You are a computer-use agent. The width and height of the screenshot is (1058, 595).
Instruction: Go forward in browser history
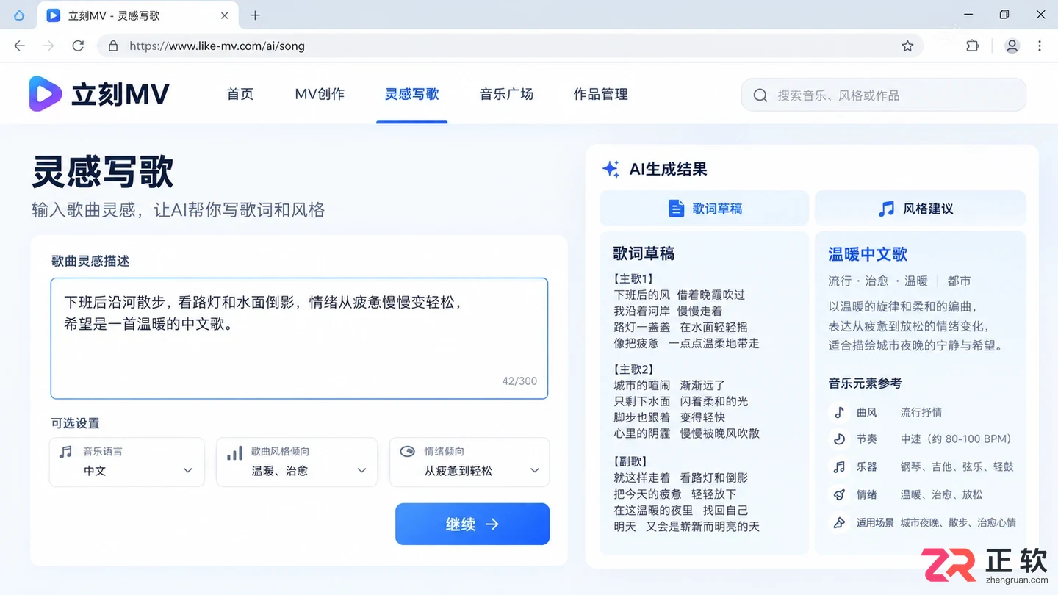48,46
